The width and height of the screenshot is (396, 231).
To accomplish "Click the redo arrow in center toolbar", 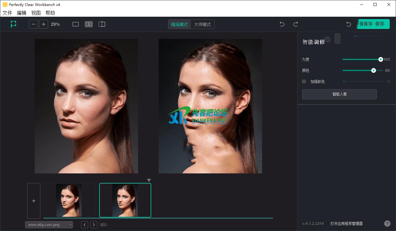I will pyautogui.click(x=296, y=24).
